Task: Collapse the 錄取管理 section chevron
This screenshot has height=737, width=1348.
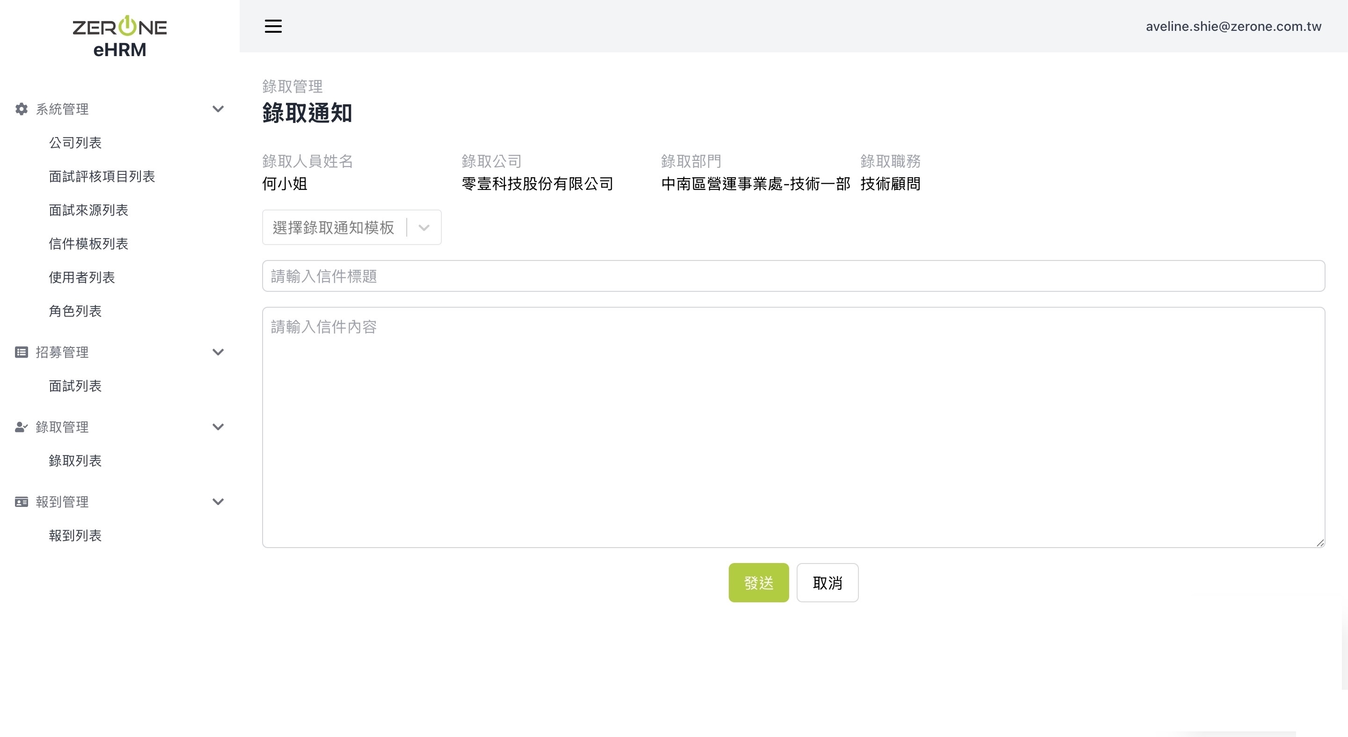Action: 218,426
